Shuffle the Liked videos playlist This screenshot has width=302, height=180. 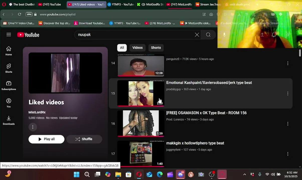click(84, 139)
